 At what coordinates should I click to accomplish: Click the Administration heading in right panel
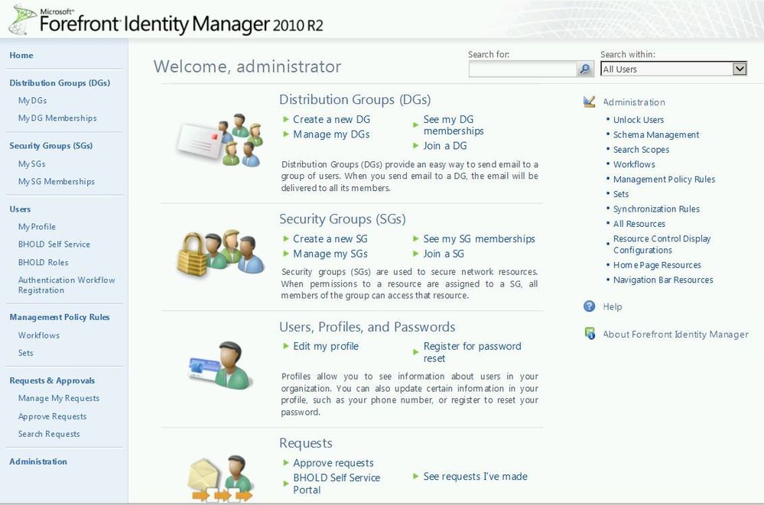coord(634,102)
